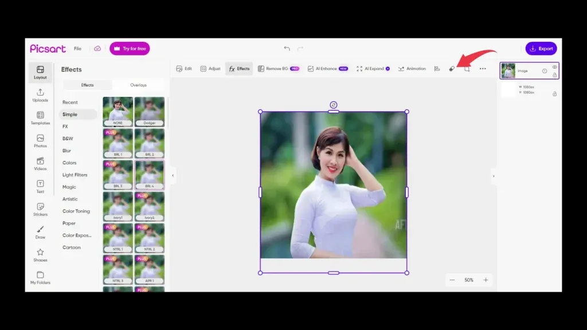This screenshot has height=330, width=587.
Task: Apply the BRL 2 effect thumbnail
Action: pyautogui.click(x=150, y=143)
